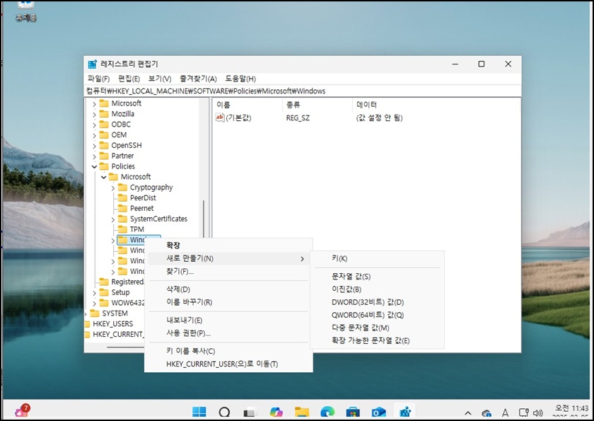Create a new 이진값(B)

point(378,289)
